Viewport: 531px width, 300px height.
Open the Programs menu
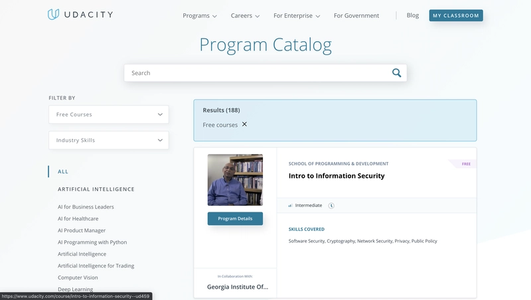point(200,15)
